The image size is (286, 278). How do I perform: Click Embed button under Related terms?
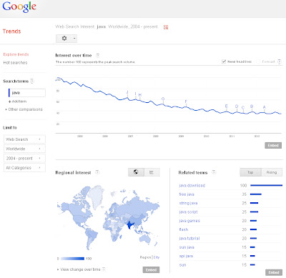click(274, 272)
